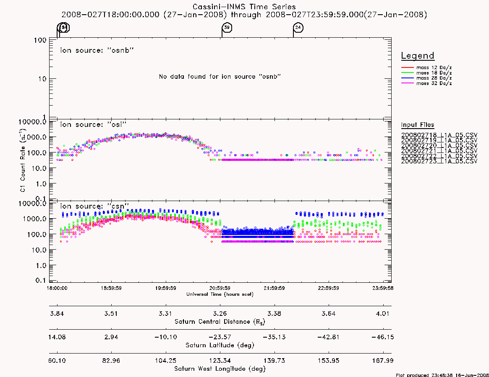Viewport: 489px width, 377px height.
Task: Click the 3.64 central distance value
Action: [x=328, y=313]
